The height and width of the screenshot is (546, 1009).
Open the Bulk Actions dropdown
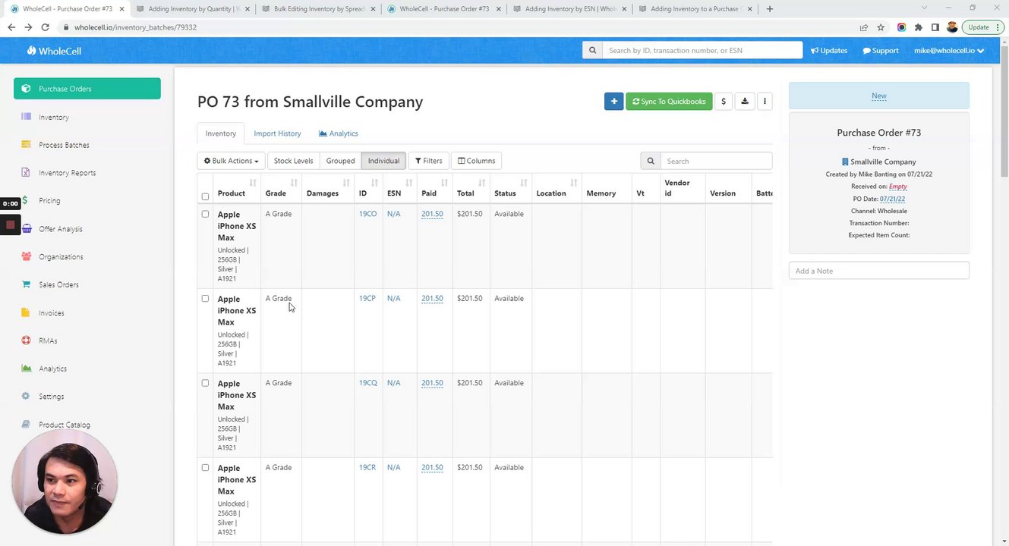click(231, 161)
